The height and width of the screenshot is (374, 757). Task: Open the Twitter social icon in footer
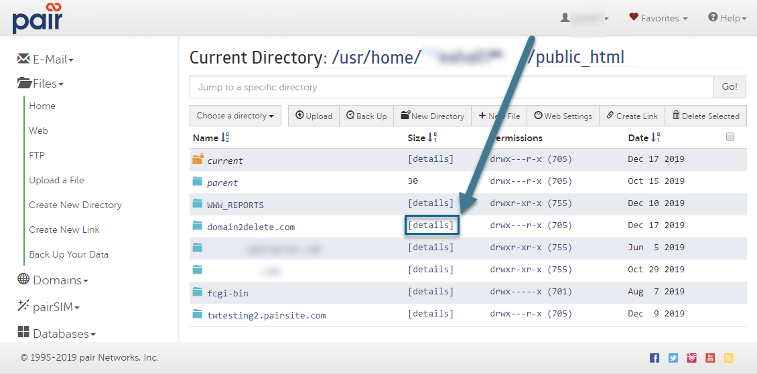673,358
